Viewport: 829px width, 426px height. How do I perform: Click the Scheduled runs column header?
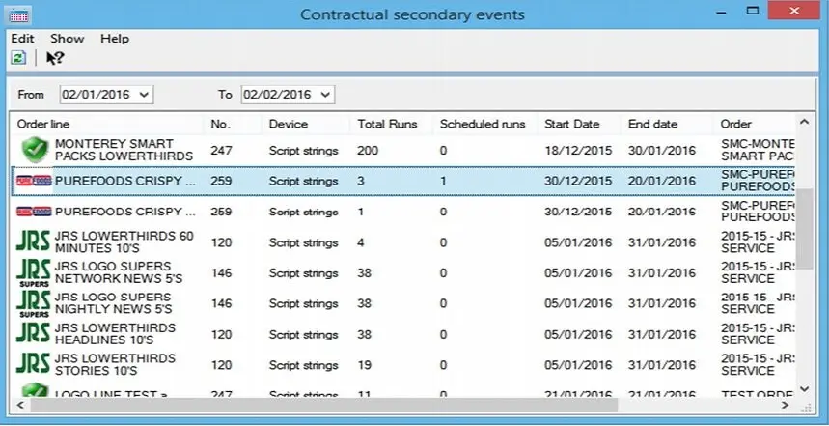point(482,124)
